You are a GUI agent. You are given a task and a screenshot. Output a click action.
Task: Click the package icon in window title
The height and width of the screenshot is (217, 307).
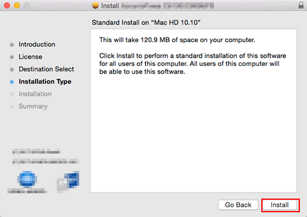click(x=95, y=5)
